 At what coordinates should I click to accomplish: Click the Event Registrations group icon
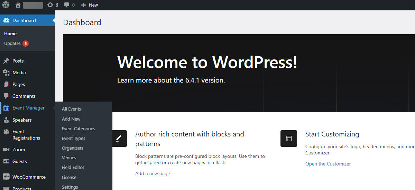6,132
